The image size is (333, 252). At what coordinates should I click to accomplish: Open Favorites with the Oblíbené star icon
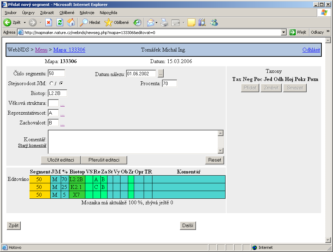[108, 22]
